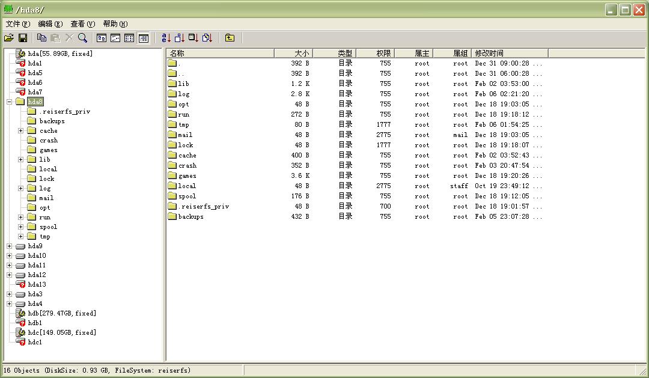649x378 pixels.
Task: Expand the run folder in the tree
Action: tap(20, 218)
